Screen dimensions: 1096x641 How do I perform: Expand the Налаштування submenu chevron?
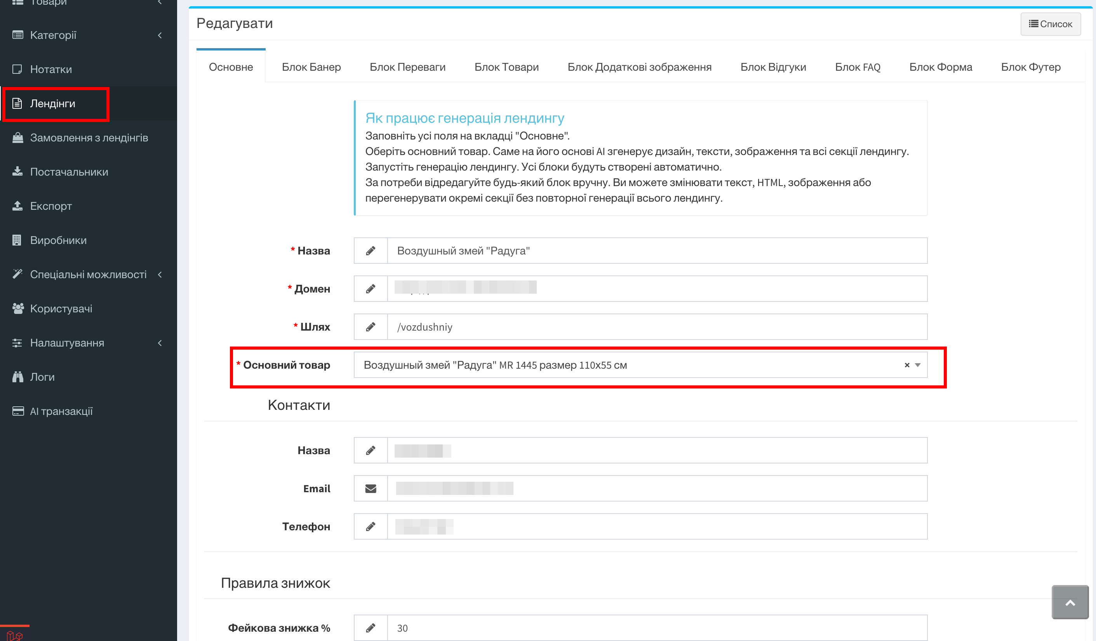click(x=160, y=343)
